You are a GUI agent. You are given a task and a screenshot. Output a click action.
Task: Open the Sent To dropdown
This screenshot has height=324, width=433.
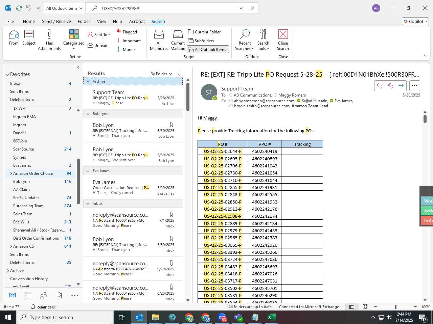(99, 34)
